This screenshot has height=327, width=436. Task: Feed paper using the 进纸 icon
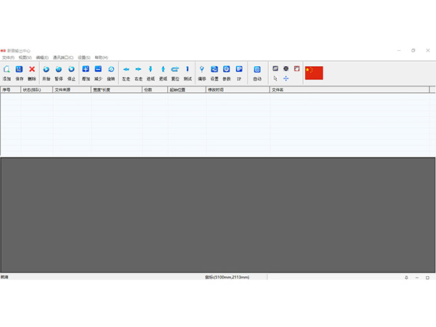(151, 71)
